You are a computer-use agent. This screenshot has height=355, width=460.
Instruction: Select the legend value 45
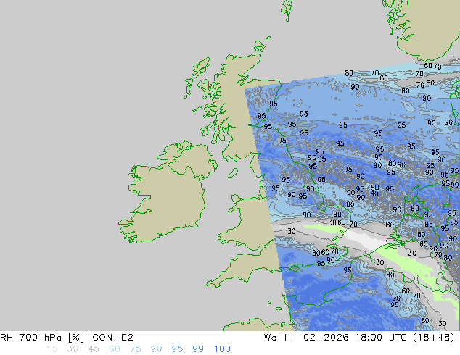pyautogui.click(x=94, y=349)
